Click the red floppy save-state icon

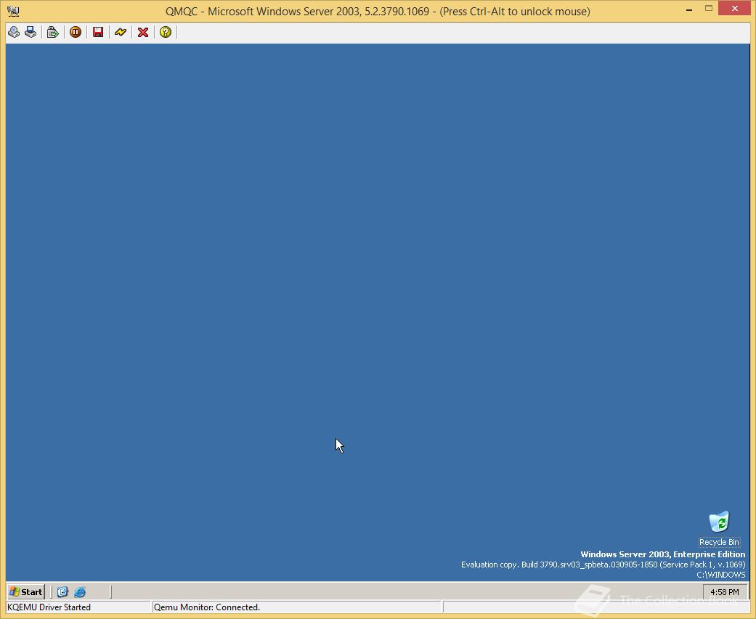98,32
